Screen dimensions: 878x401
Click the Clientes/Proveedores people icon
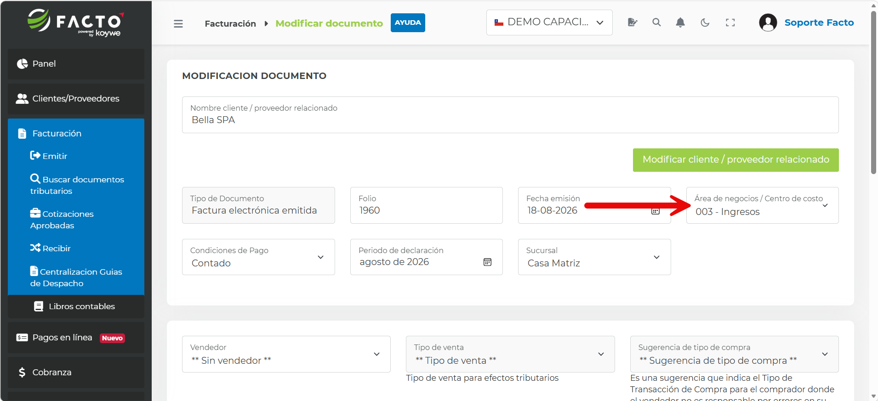point(22,99)
